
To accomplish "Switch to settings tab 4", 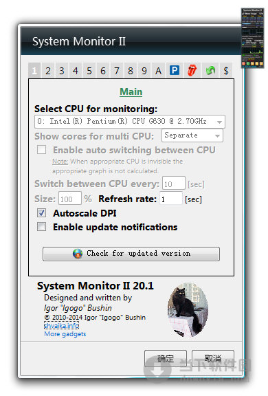I will [76, 70].
